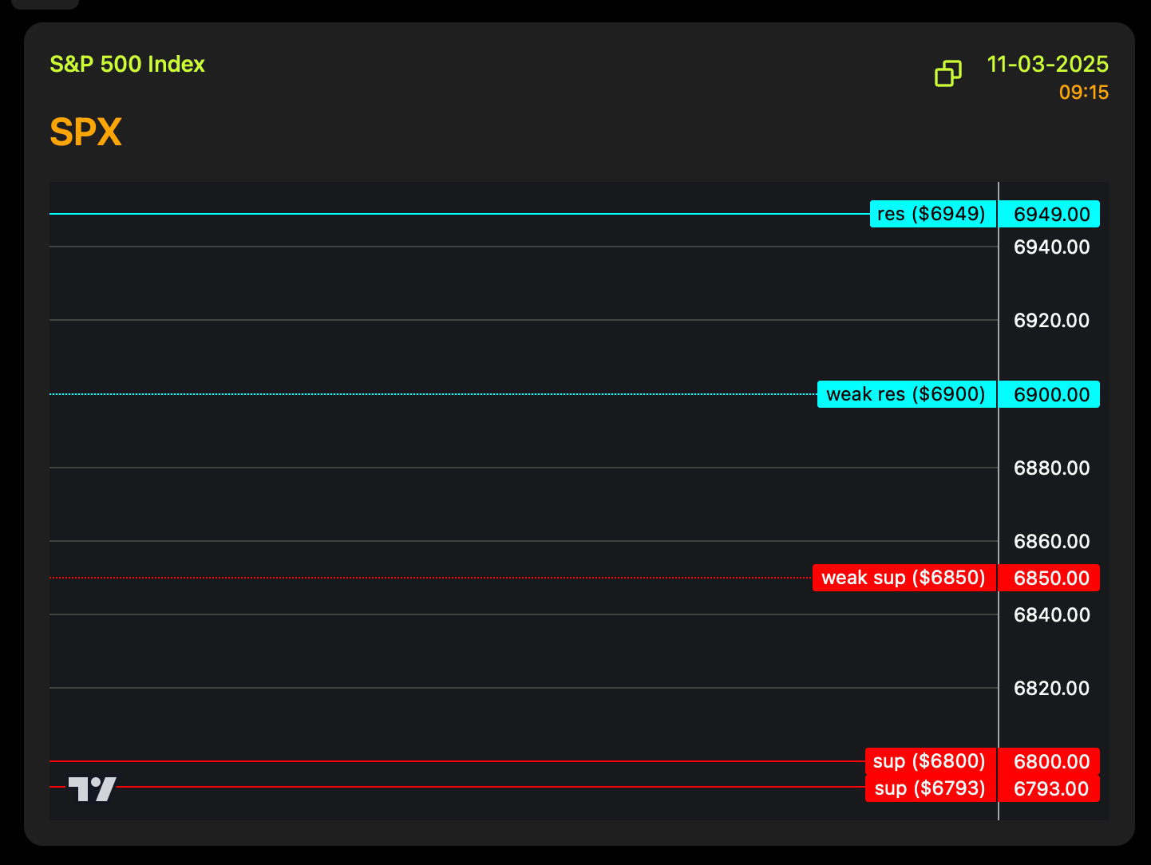Click the 11-03-2025 date label
Viewport: 1151px width, 865px height.
point(1047,64)
